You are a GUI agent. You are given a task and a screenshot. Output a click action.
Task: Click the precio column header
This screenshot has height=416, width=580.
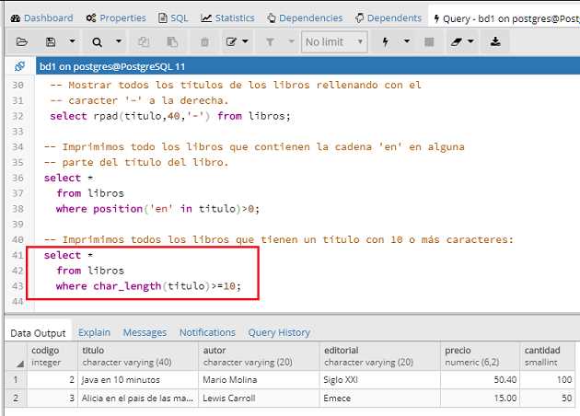[481, 356]
